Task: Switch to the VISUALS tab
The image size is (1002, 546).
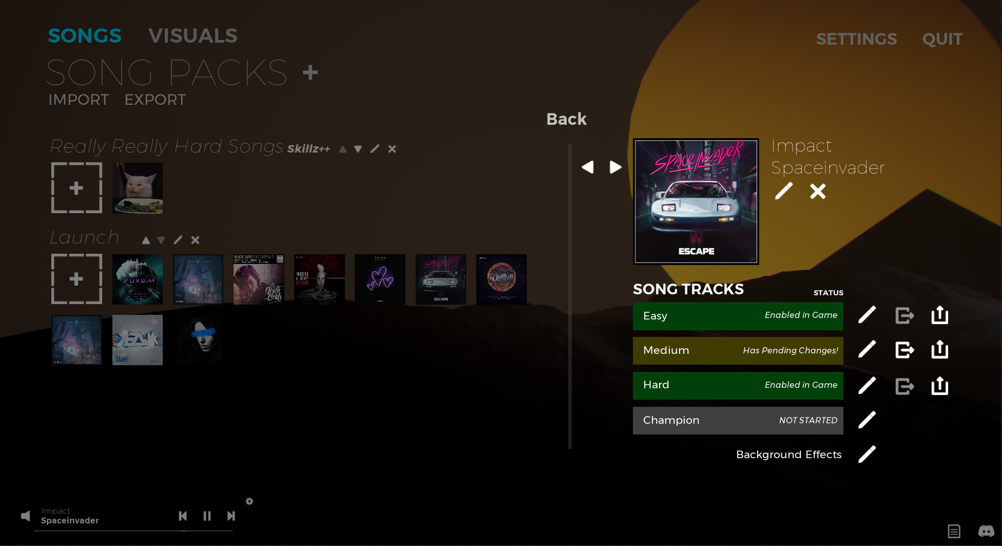Action: coord(192,35)
